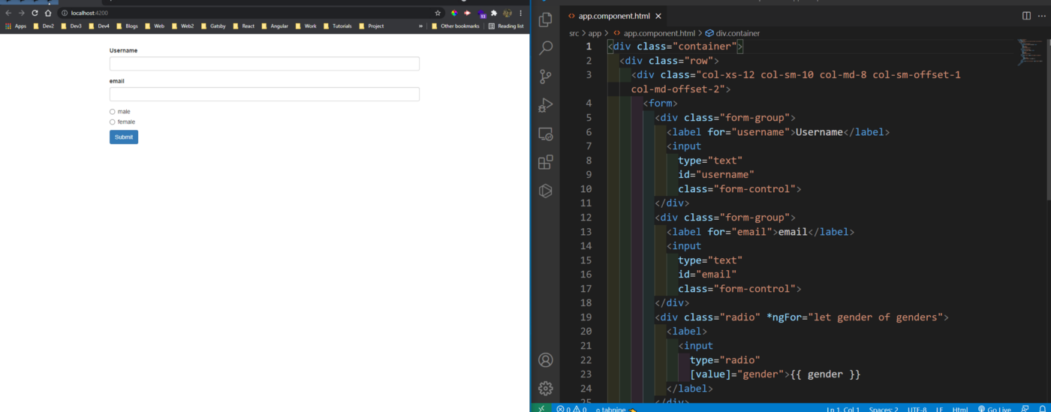Start Go Live server from status bar

tap(995, 409)
